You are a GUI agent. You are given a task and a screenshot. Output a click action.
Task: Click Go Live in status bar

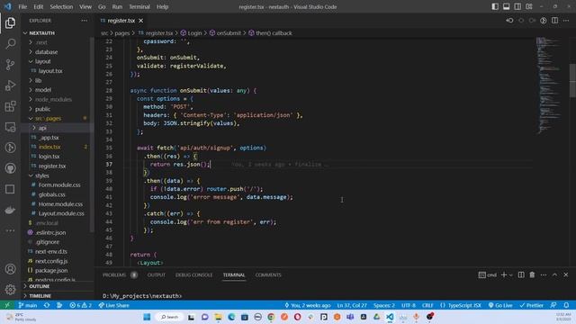(x=500, y=305)
